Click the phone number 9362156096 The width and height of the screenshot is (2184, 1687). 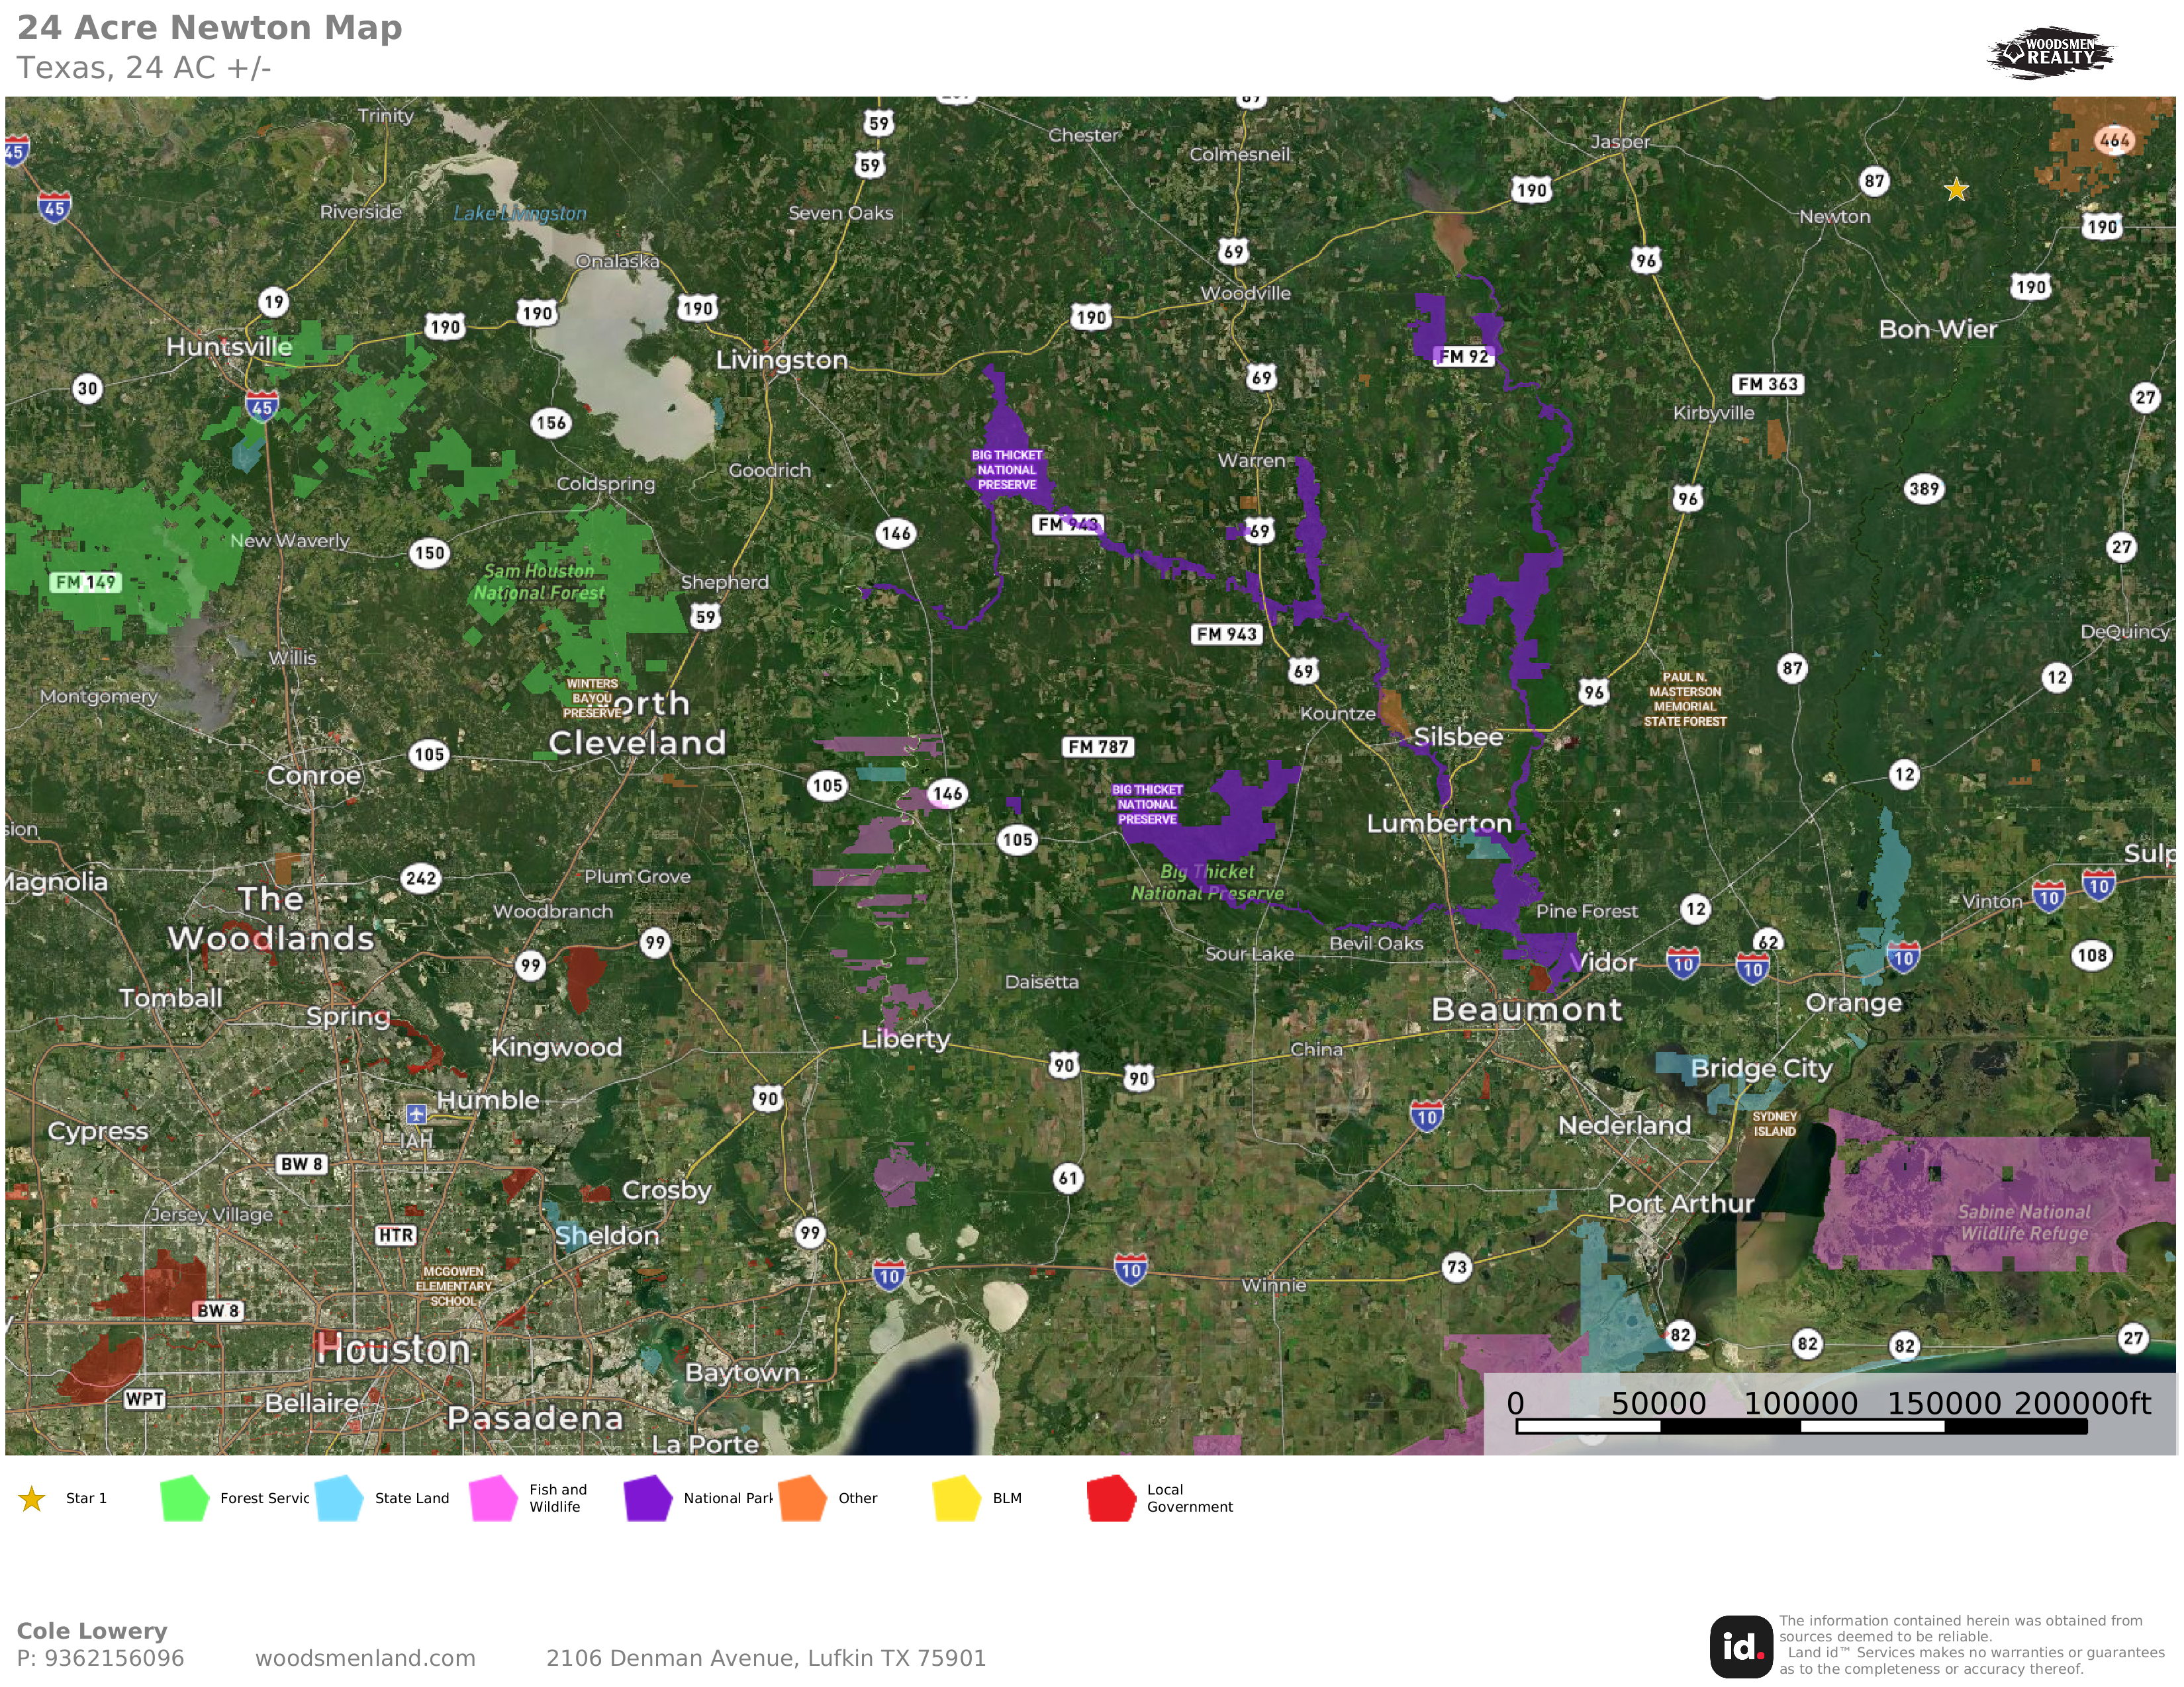[x=113, y=1658]
